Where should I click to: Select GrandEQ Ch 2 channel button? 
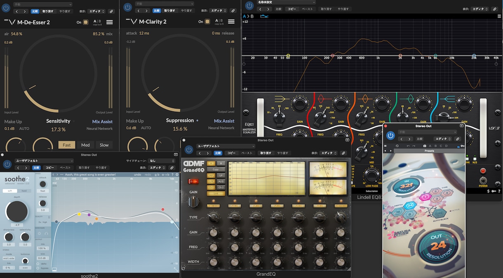pos(221,187)
